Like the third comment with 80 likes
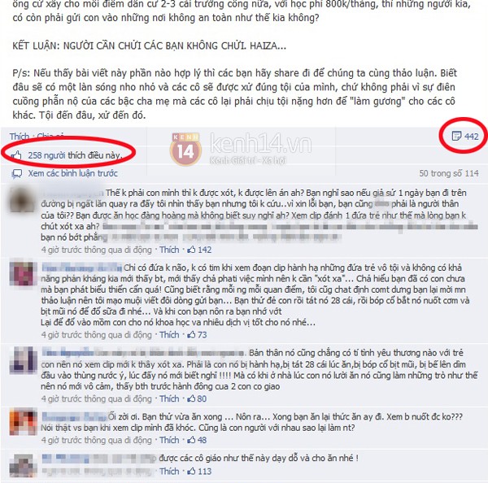This screenshot has height=483, width=488. click(x=169, y=398)
